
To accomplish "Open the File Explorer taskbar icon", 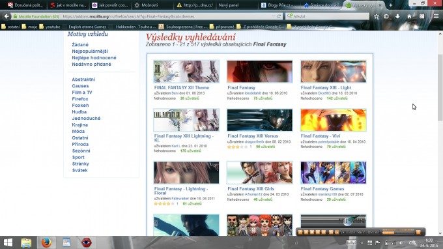I will 26,242.
